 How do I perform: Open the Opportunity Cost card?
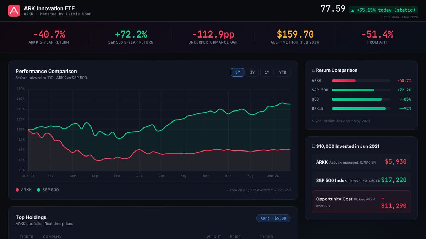[361, 202]
